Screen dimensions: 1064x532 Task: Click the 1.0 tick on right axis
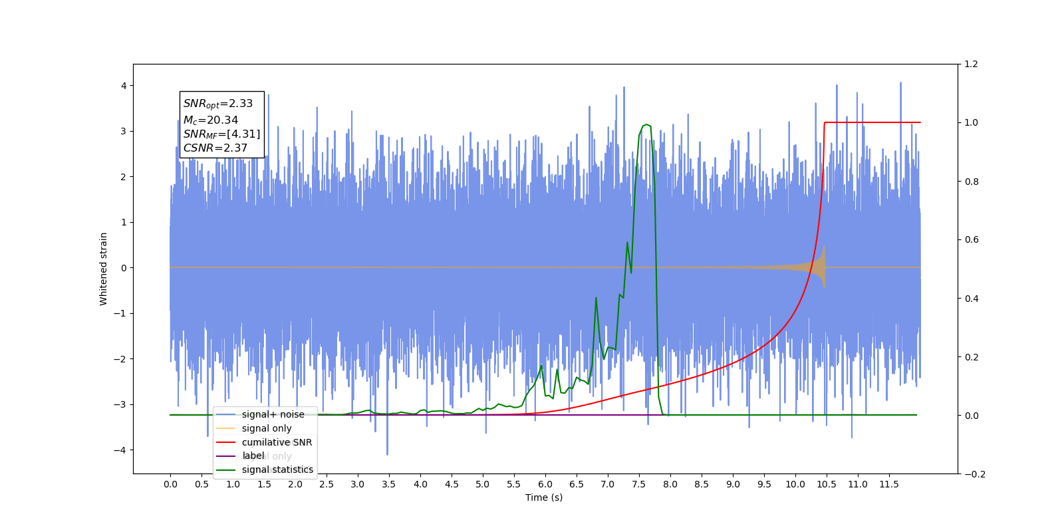(972, 122)
